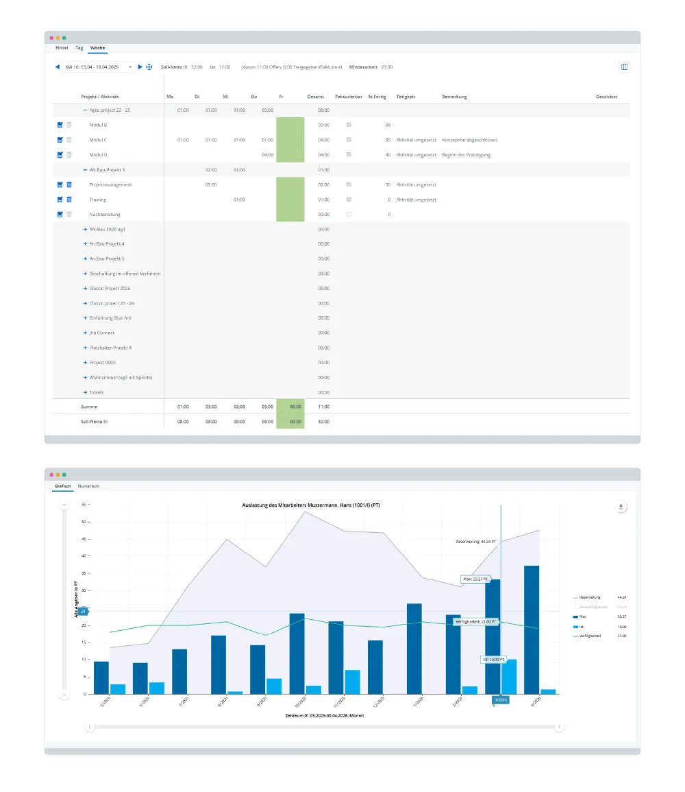Go to previous week with left arrow
685x792 pixels.
[58, 67]
